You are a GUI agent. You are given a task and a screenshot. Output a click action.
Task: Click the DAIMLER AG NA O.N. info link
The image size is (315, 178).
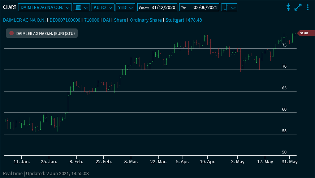pos(24,20)
